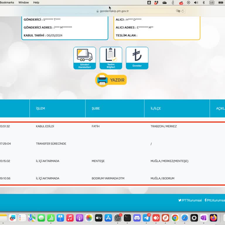Open the Bluetooth menu bar icon
Viewport: 225px width, 225px height.
(204, 2)
